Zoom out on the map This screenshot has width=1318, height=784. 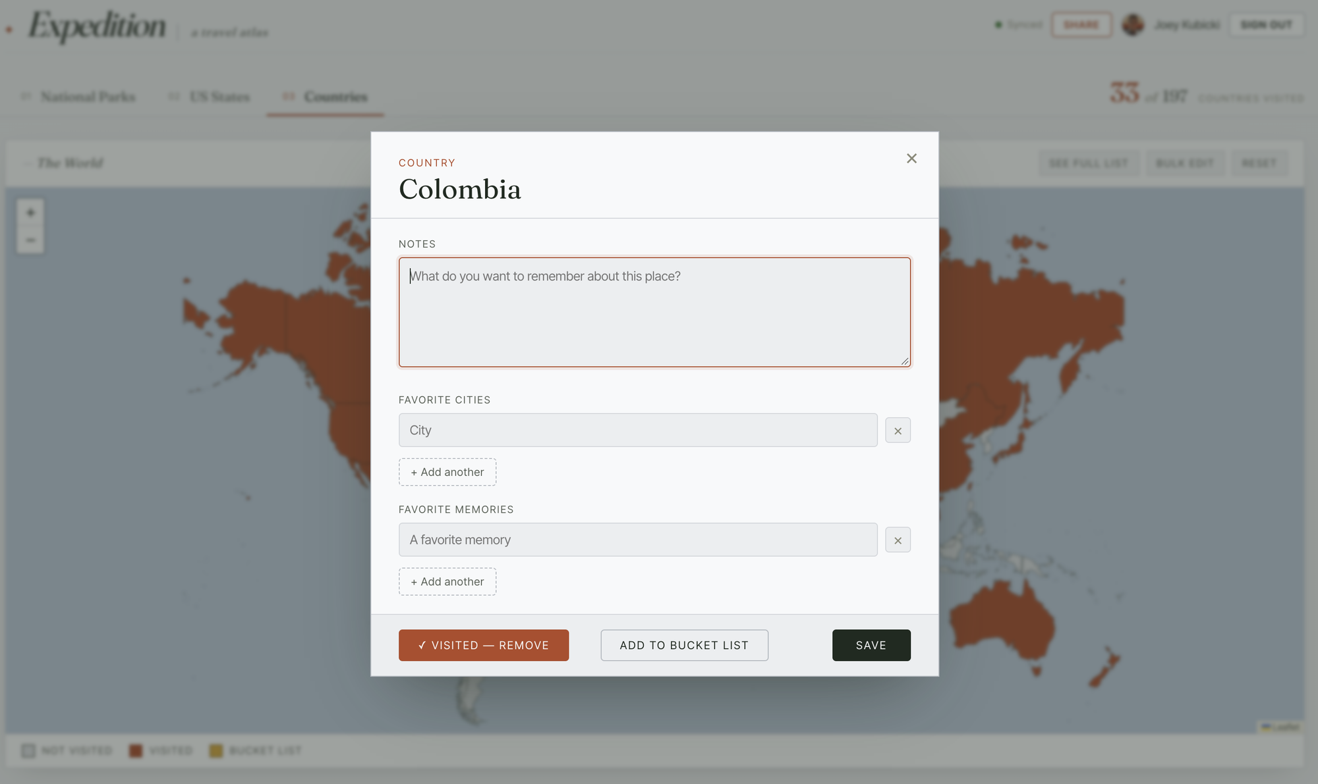tap(30, 240)
